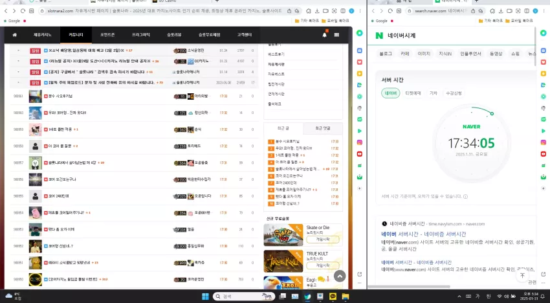Reload the slotnara browser window

[23, 11]
